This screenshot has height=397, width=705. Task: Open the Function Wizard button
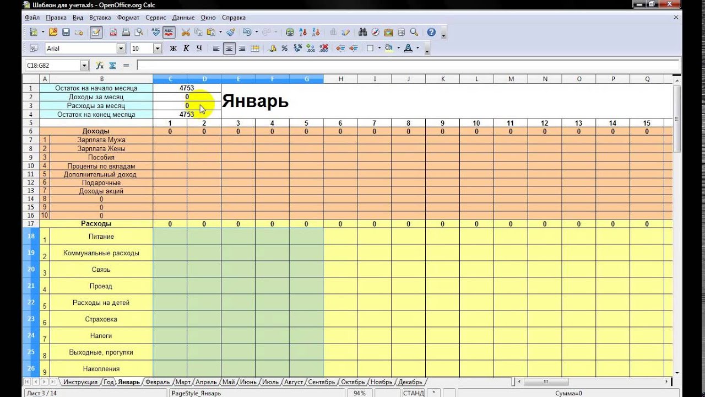tap(100, 66)
